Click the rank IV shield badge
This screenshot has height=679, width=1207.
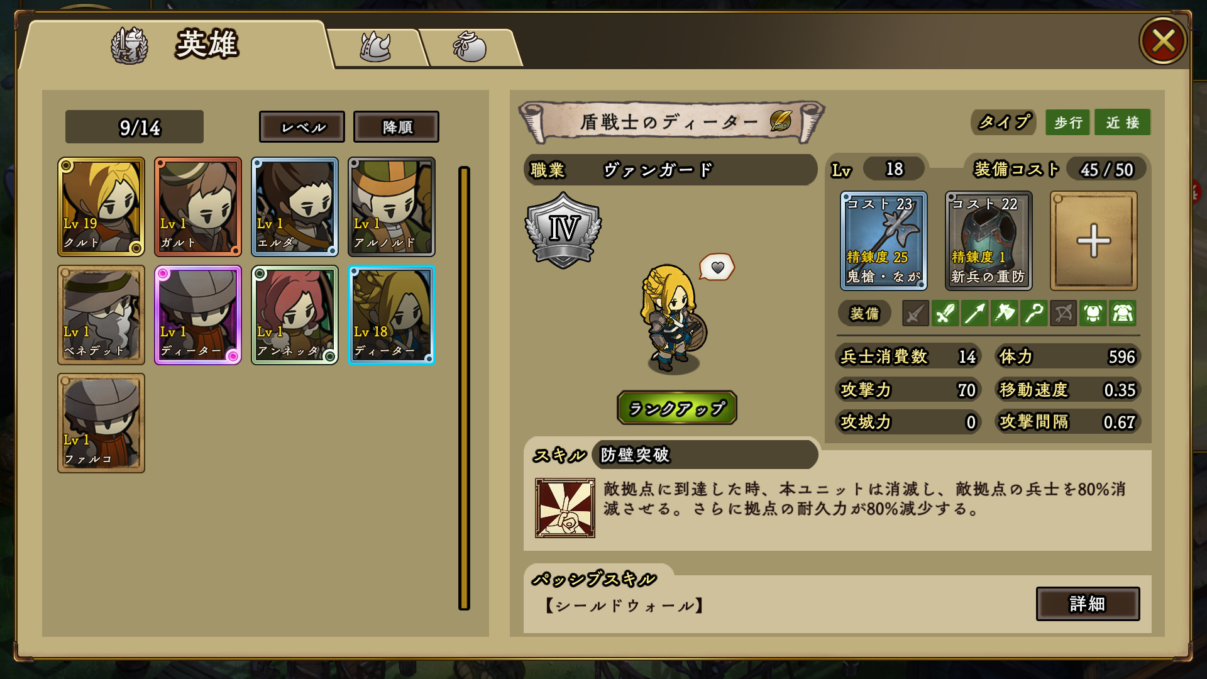click(x=563, y=231)
